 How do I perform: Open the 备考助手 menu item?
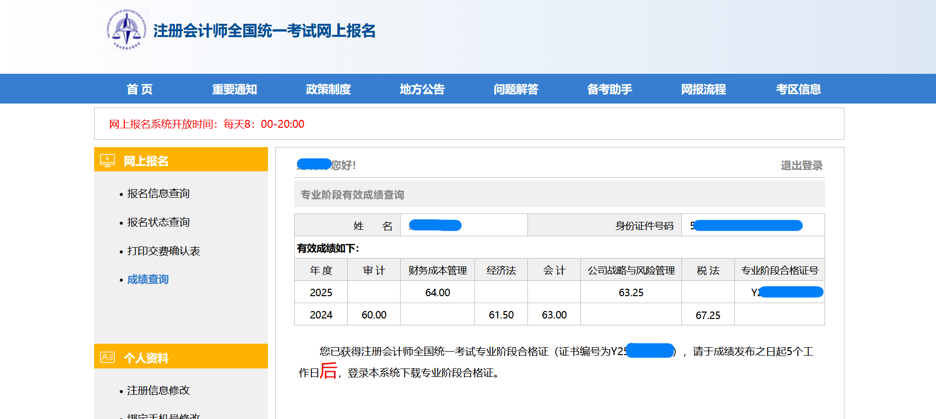[x=609, y=89]
